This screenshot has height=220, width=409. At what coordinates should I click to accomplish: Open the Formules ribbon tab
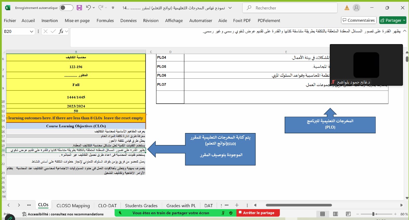pyautogui.click(x=105, y=20)
